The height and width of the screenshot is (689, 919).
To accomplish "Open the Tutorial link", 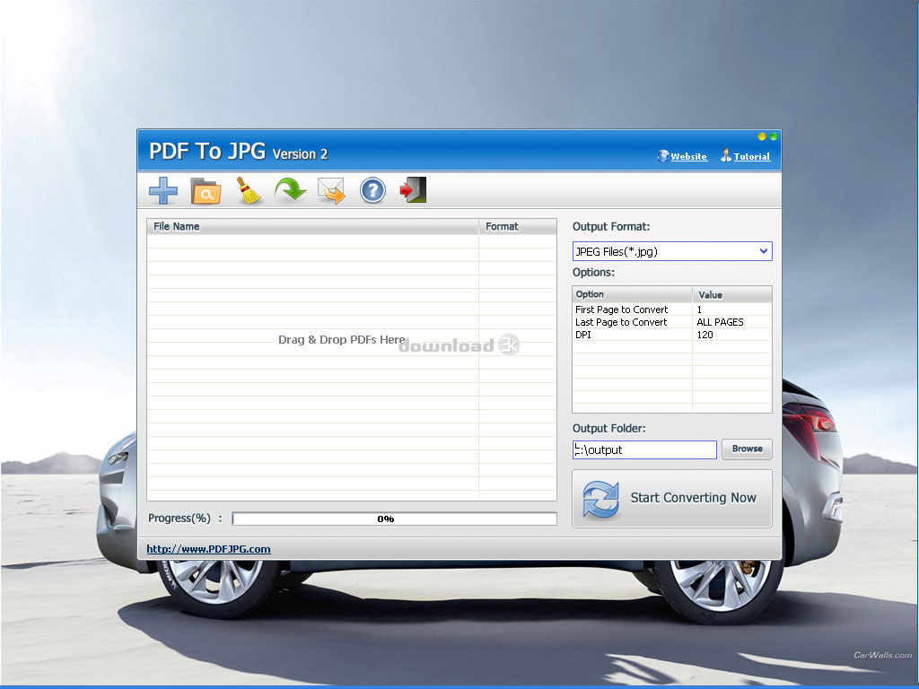I will [751, 156].
